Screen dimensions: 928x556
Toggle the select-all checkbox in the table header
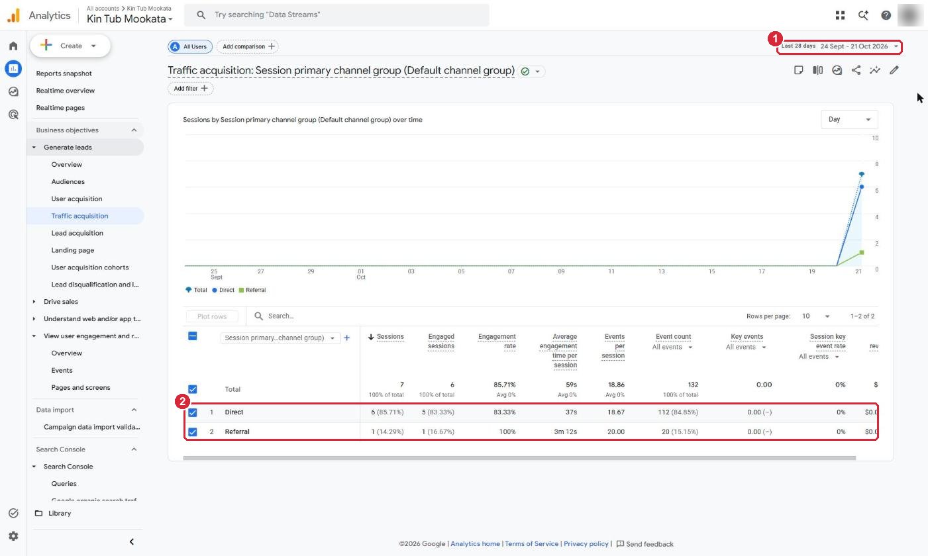(193, 336)
